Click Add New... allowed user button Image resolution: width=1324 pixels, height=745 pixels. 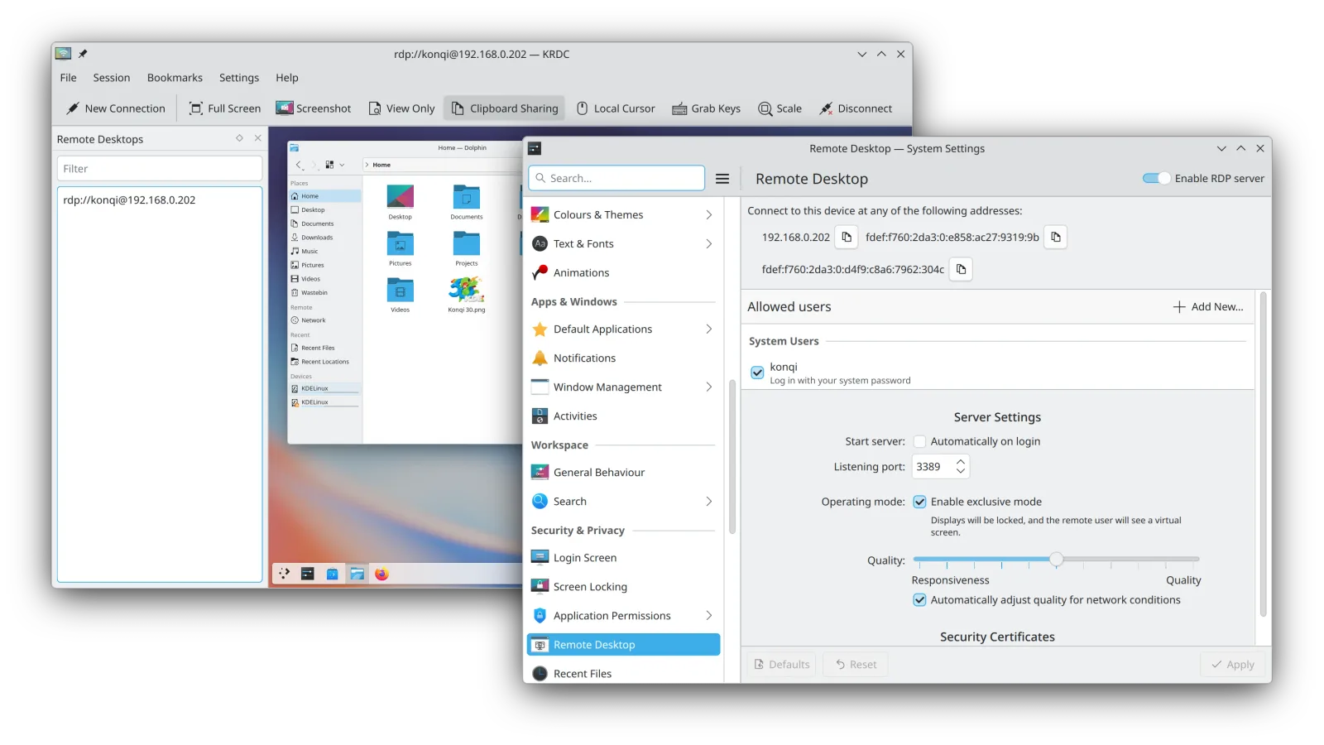pos(1208,307)
